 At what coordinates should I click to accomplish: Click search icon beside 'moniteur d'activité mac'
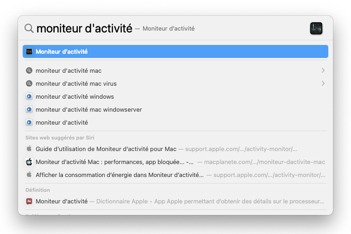pyautogui.click(x=29, y=71)
